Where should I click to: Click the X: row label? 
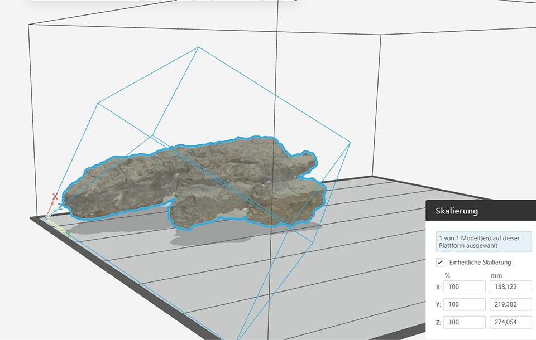pyautogui.click(x=438, y=287)
